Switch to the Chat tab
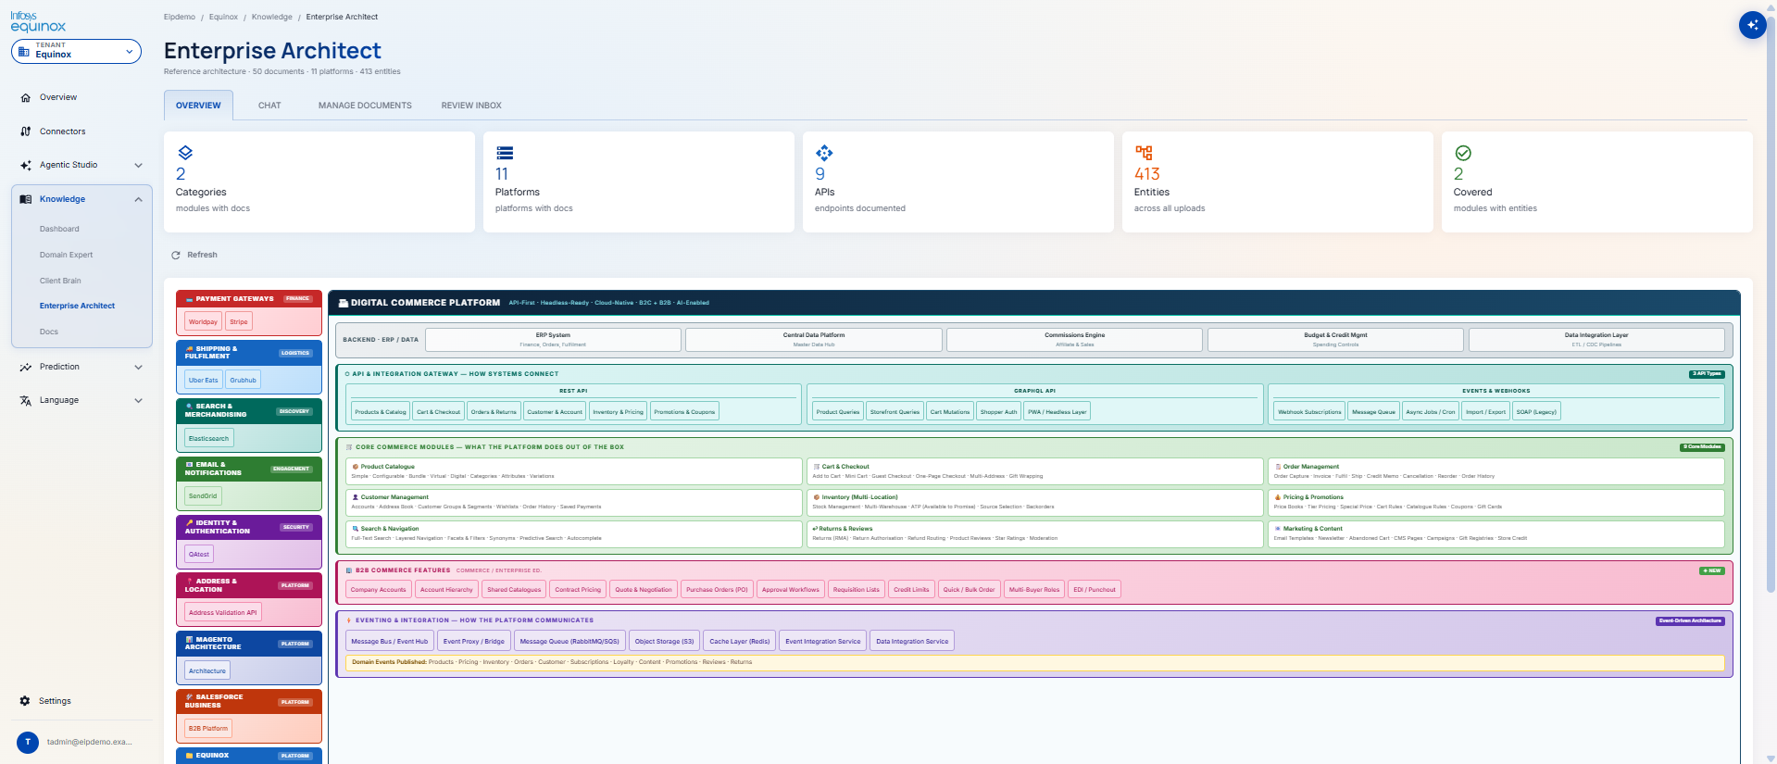Screen dimensions: 1777x764 [x=269, y=106]
